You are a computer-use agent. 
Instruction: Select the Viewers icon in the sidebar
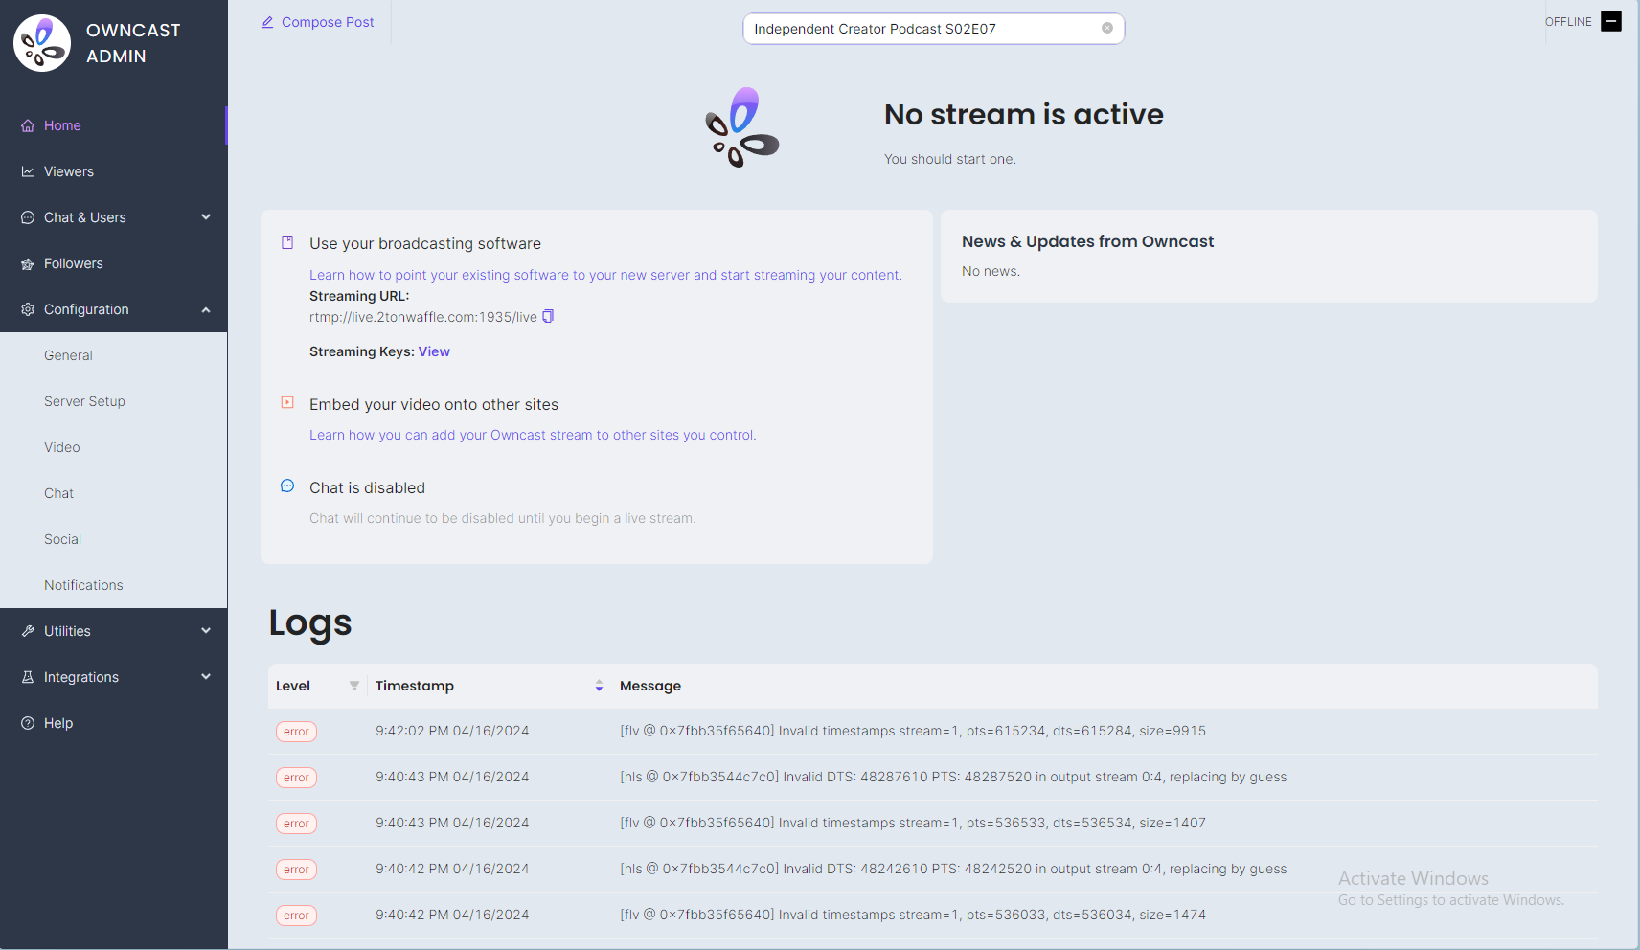26,171
